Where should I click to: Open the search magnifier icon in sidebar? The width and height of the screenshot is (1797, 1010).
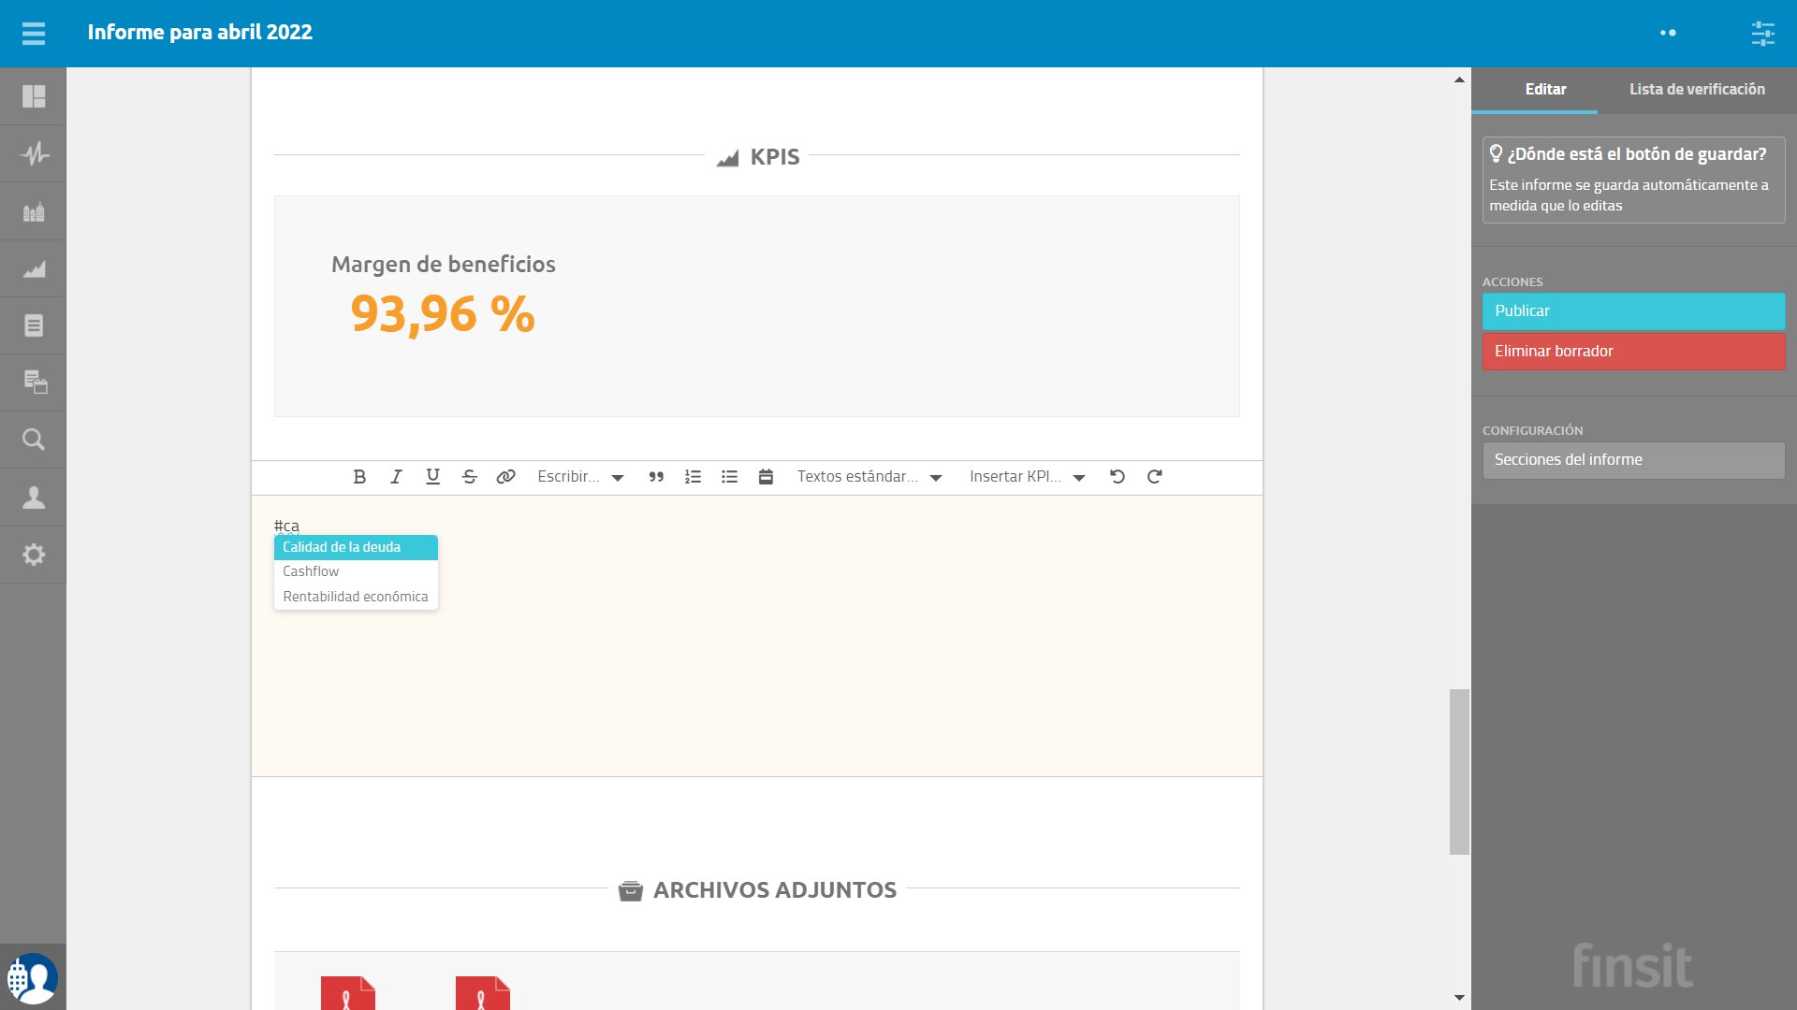point(34,440)
